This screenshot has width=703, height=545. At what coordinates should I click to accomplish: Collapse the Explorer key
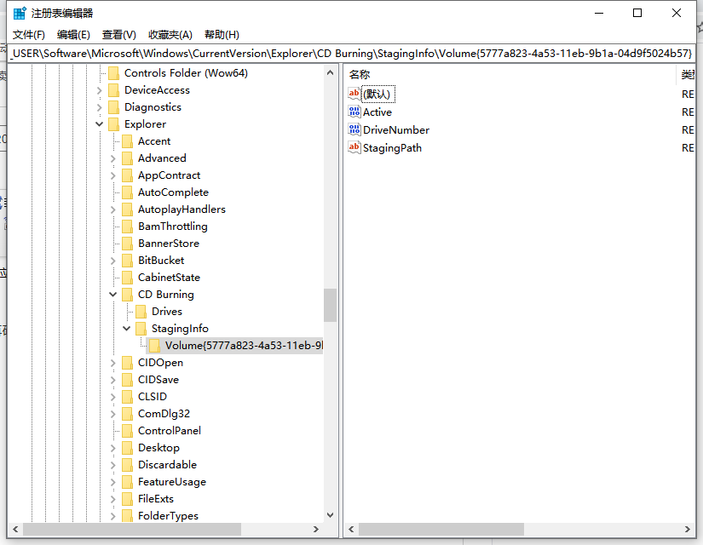point(99,123)
